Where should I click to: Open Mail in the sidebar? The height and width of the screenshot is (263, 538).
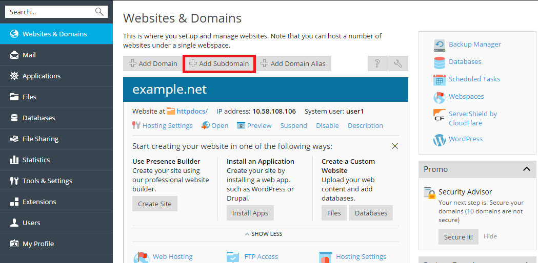coord(29,55)
